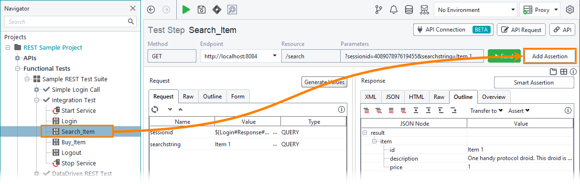Select the Buy_Item test step
Screen dimensions: 580x184
74,142
